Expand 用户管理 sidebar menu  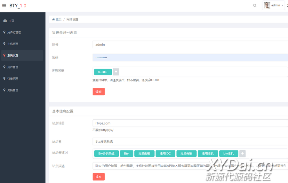point(13,67)
